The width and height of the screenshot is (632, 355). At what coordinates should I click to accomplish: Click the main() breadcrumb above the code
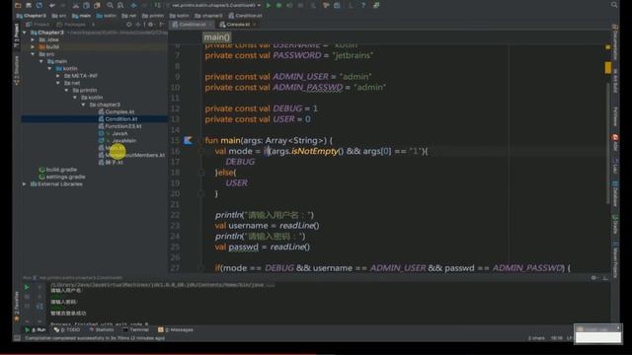217,37
